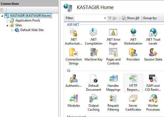Open Machine Key settings
Viewport: 164px width, 117px height.
click(94, 55)
